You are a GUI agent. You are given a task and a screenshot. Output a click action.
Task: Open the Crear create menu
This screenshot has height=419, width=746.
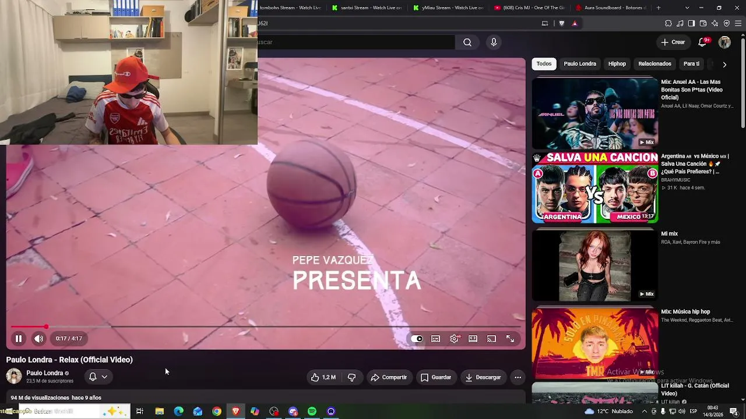[x=673, y=42]
